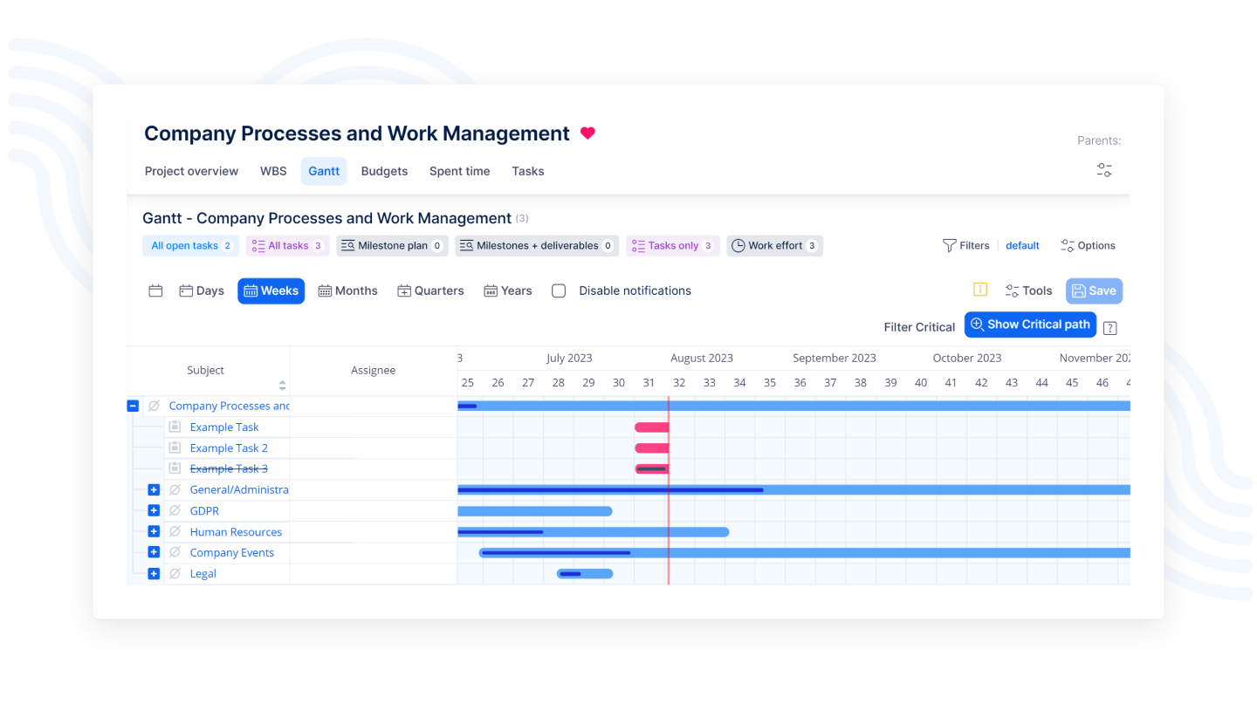This screenshot has width=1257, height=704.
Task: Switch timeline scale to Months
Action: click(x=347, y=291)
